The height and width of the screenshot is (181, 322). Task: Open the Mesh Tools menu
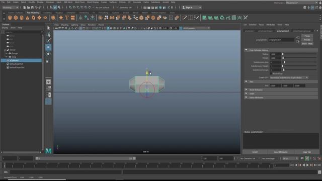click(79, 2)
